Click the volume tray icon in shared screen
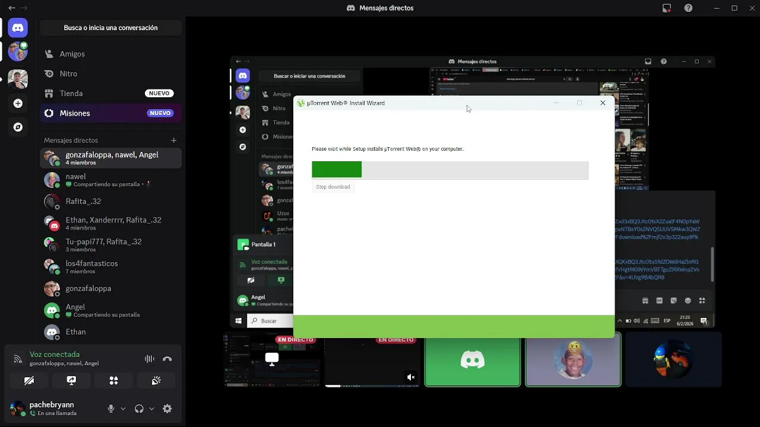Screen dimensions: 760x427 pos(636,321)
